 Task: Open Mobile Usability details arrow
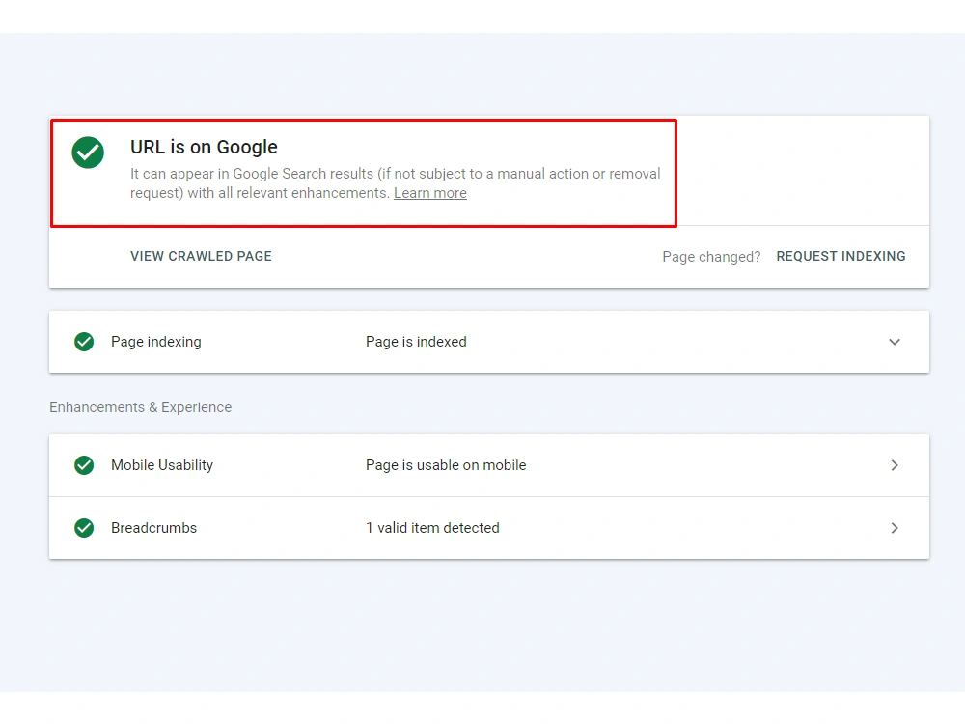point(895,465)
